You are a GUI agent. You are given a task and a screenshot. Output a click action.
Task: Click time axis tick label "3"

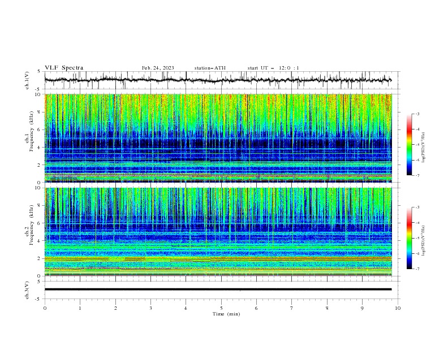click(x=150, y=308)
